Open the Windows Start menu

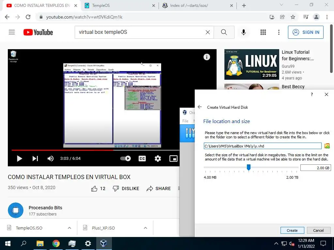point(8,243)
